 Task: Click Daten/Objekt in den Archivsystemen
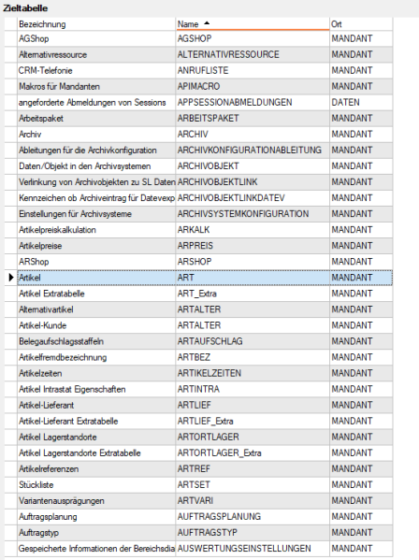96,166
